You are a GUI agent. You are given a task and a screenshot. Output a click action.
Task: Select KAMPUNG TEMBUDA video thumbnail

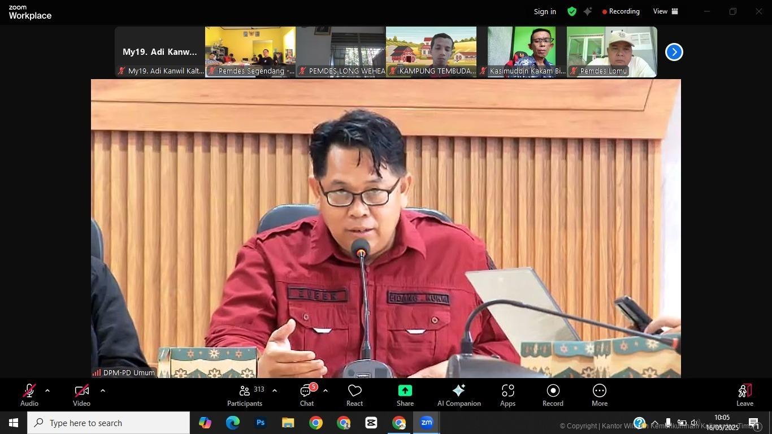coord(431,52)
